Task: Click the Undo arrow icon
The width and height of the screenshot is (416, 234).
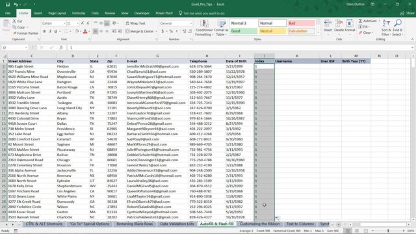Action: click(16, 5)
